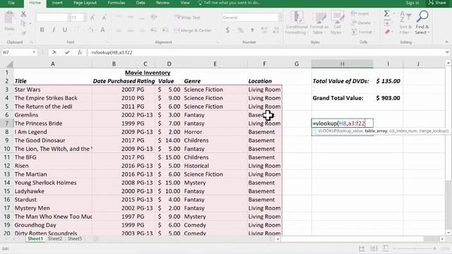452x254 pixels.
Task: Open Sort & Filter menu
Action: pyautogui.click(x=405, y=23)
